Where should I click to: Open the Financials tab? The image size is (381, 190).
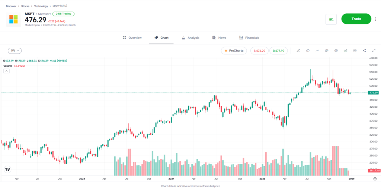click(x=249, y=38)
